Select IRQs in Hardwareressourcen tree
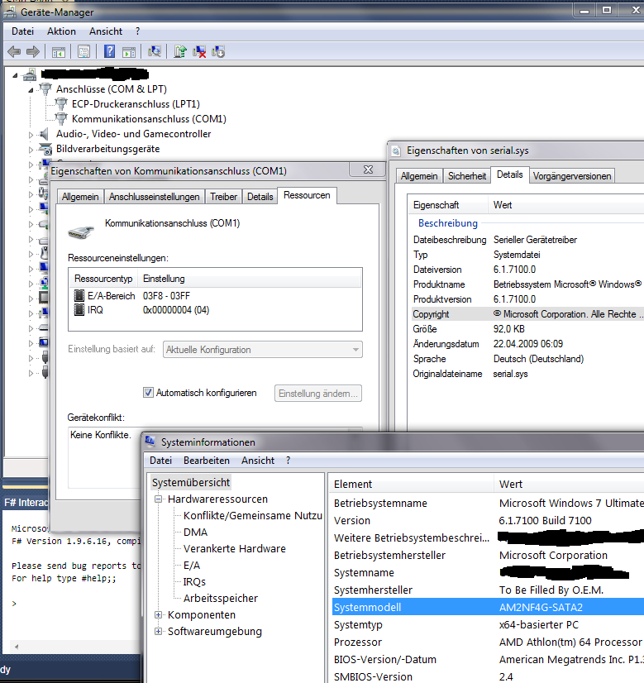 click(x=194, y=582)
